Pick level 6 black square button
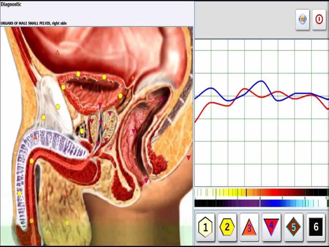The image size is (329, 247). click(x=316, y=227)
